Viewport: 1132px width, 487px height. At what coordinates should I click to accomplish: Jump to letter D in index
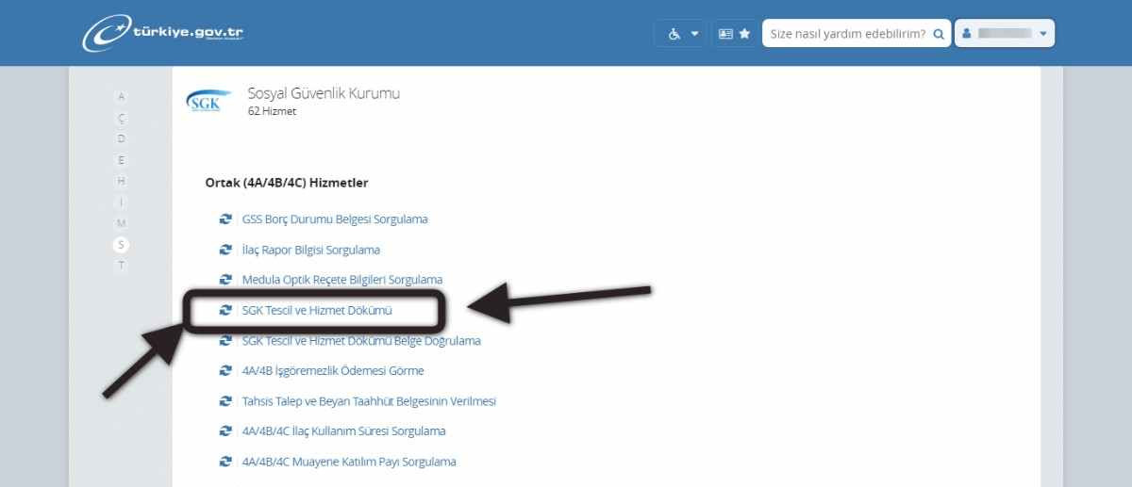click(x=121, y=138)
